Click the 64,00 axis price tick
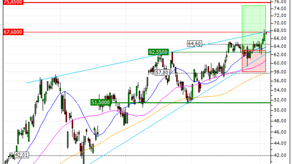Viewport: 293px width, 164px height. click(280, 46)
